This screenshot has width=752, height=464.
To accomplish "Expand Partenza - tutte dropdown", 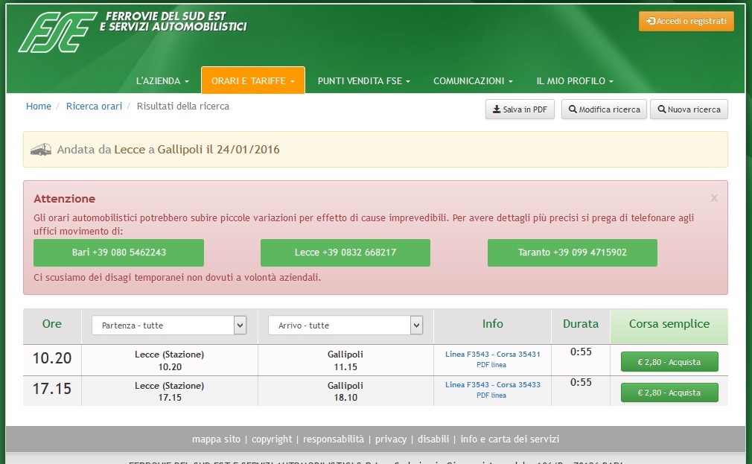I will (169, 325).
